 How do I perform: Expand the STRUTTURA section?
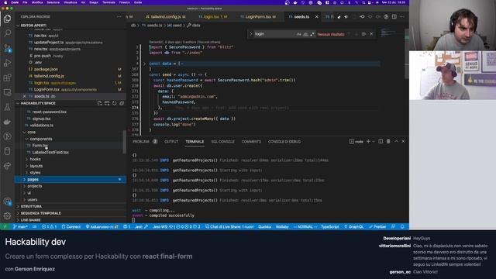click(31, 206)
